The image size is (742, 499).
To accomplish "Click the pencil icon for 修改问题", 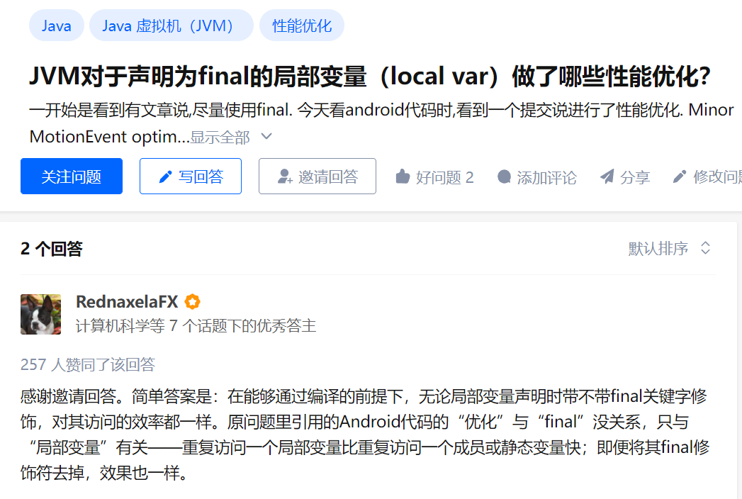I will point(680,176).
